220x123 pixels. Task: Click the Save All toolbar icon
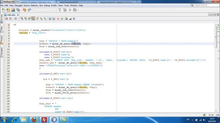(18, 10)
